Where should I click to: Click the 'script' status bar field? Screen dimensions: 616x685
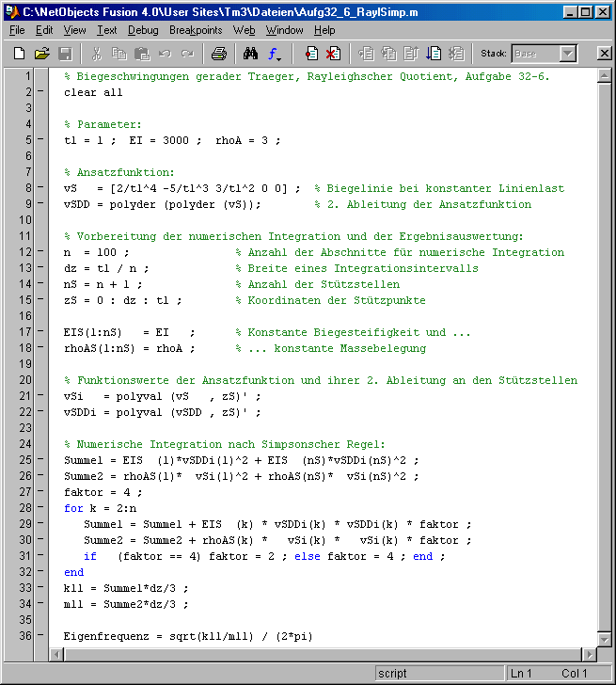click(439, 673)
